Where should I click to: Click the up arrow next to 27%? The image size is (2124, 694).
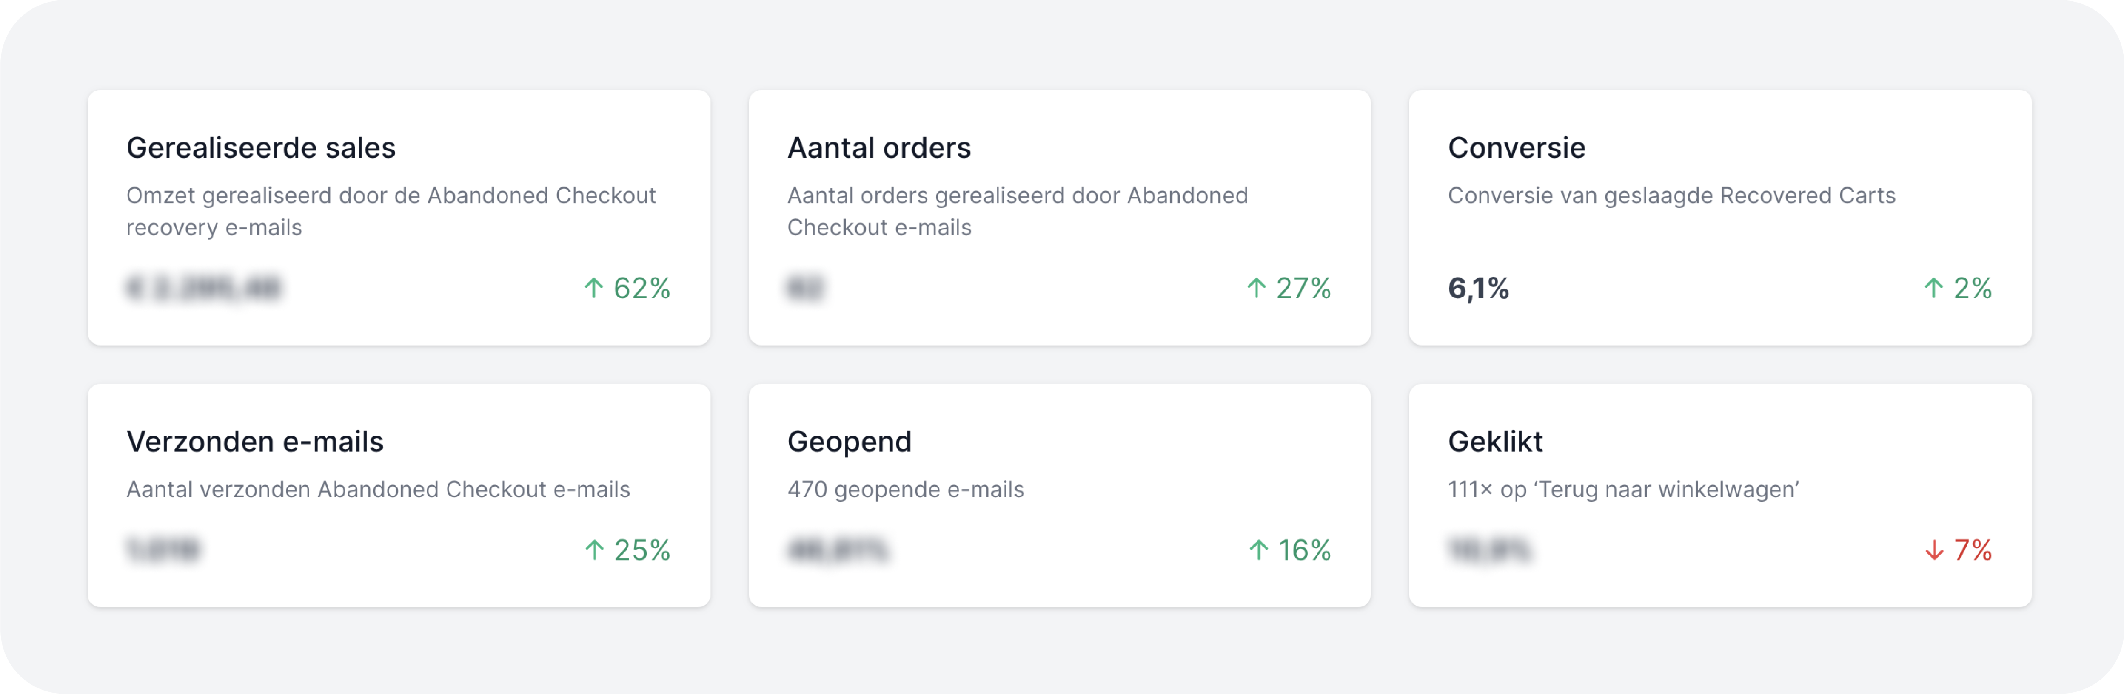pos(1256,288)
